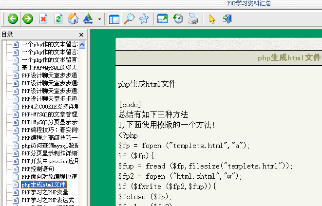Image resolution: width=322 pixels, height=206 pixels.
Task: Open the History clock icon
Action: tap(178, 19)
